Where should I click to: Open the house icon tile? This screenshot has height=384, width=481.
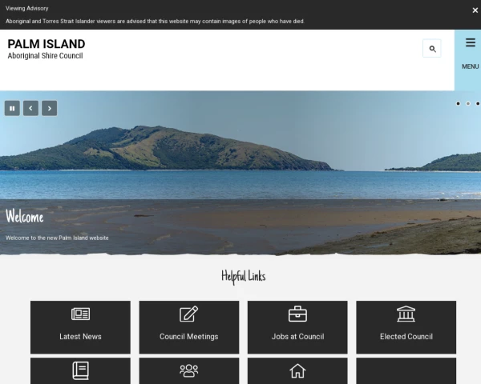tap(297, 370)
